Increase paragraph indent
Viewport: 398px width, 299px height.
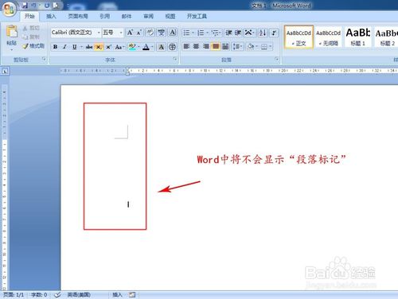(238, 33)
